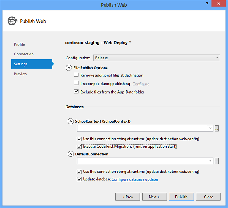Click the Publish Web globe icon
Viewport: 228px width, 208px height.
[12, 21]
